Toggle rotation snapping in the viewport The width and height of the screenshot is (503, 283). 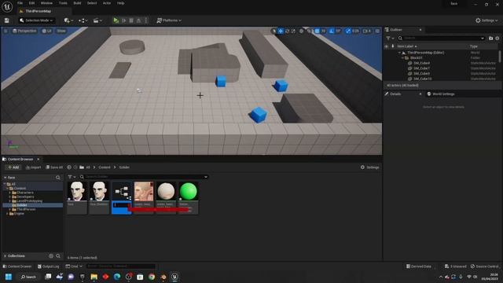332,31
